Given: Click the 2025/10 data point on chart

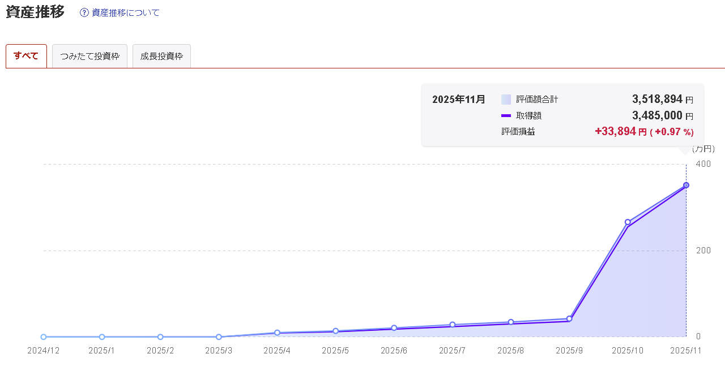Looking at the screenshot, I should tap(628, 222).
